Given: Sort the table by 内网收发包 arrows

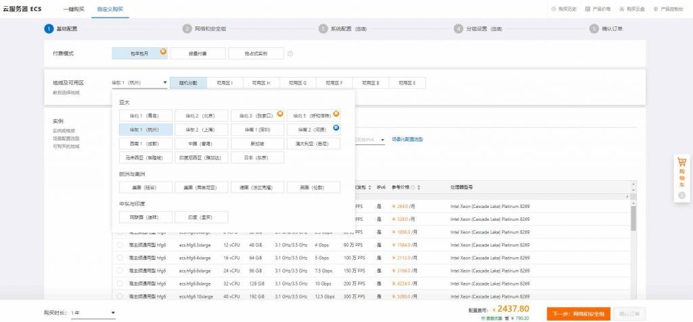Looking at the screenshot, I should pos(370,188).
